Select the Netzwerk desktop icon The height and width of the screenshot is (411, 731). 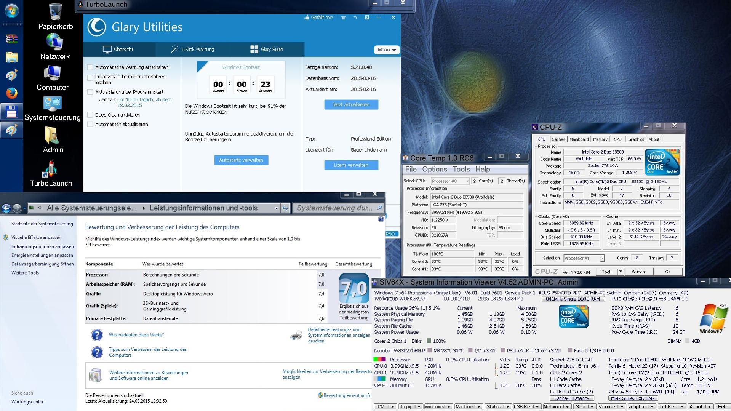tap(55, 47)
